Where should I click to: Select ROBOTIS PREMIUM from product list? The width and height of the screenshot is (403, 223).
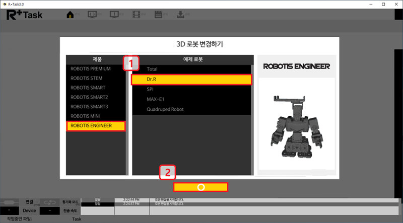[91, 68]
